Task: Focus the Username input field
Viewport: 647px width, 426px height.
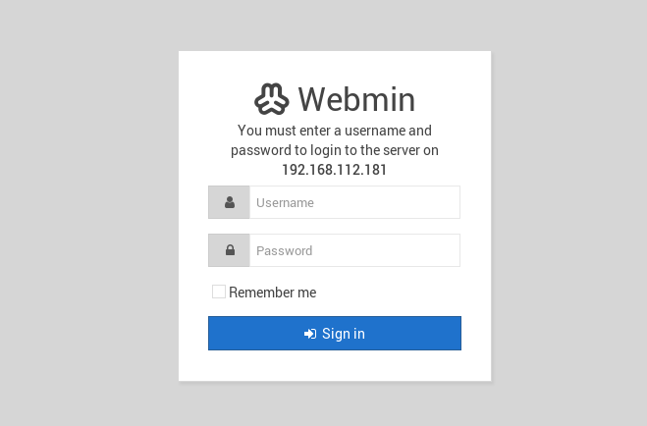Action: pos(354,202)
